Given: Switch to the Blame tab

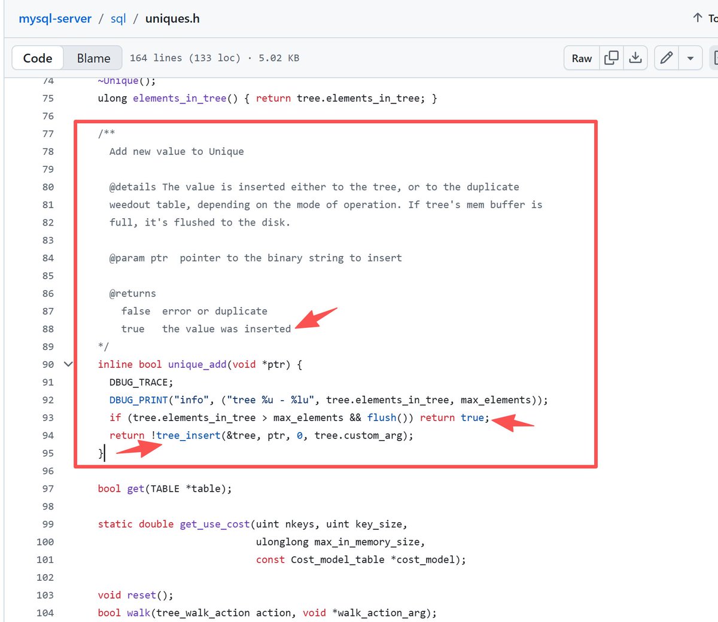Looking at the screenshot, I should coord(93,58).
